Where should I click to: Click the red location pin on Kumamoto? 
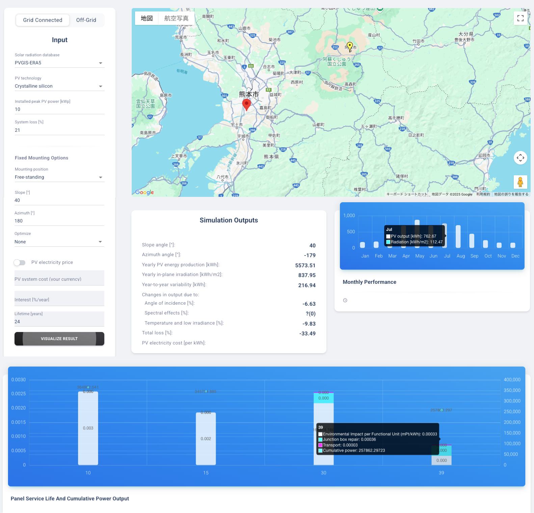pyautogui.click(x=247, y=105)
